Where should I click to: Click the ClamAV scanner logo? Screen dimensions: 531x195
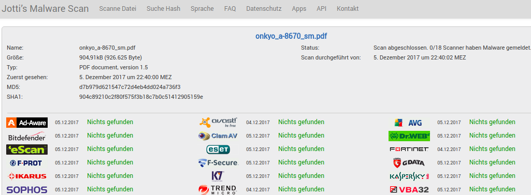coord(218,136)
